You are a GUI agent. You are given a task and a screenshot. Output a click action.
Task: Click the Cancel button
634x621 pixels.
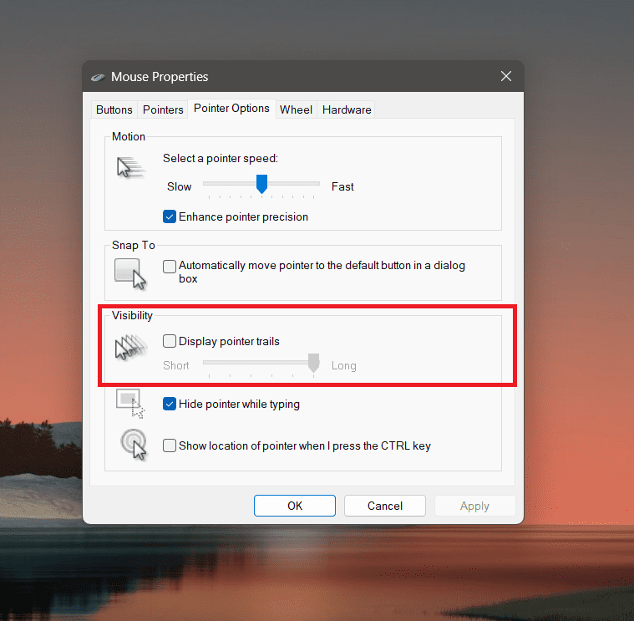[385, 506]
